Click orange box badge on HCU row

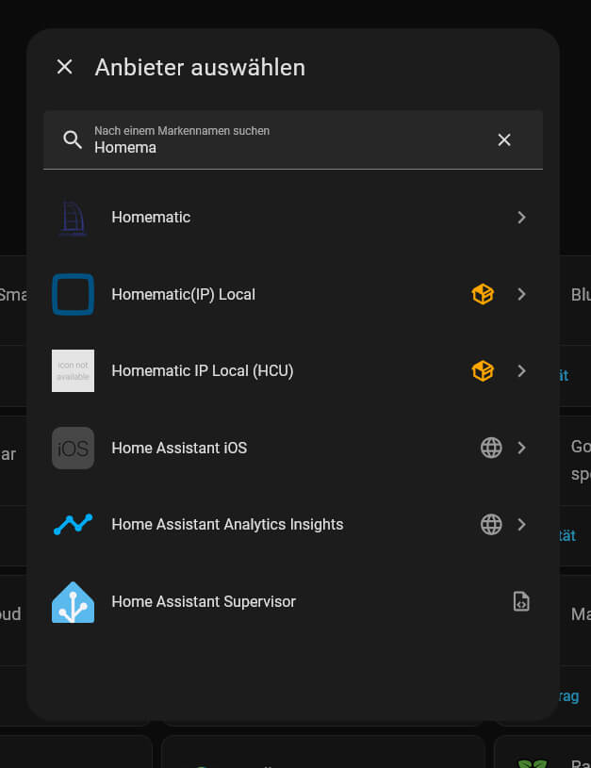pyautogui.click(x=483, y=371)
